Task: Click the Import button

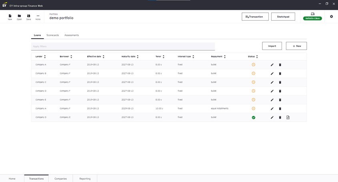Action: 272,46
